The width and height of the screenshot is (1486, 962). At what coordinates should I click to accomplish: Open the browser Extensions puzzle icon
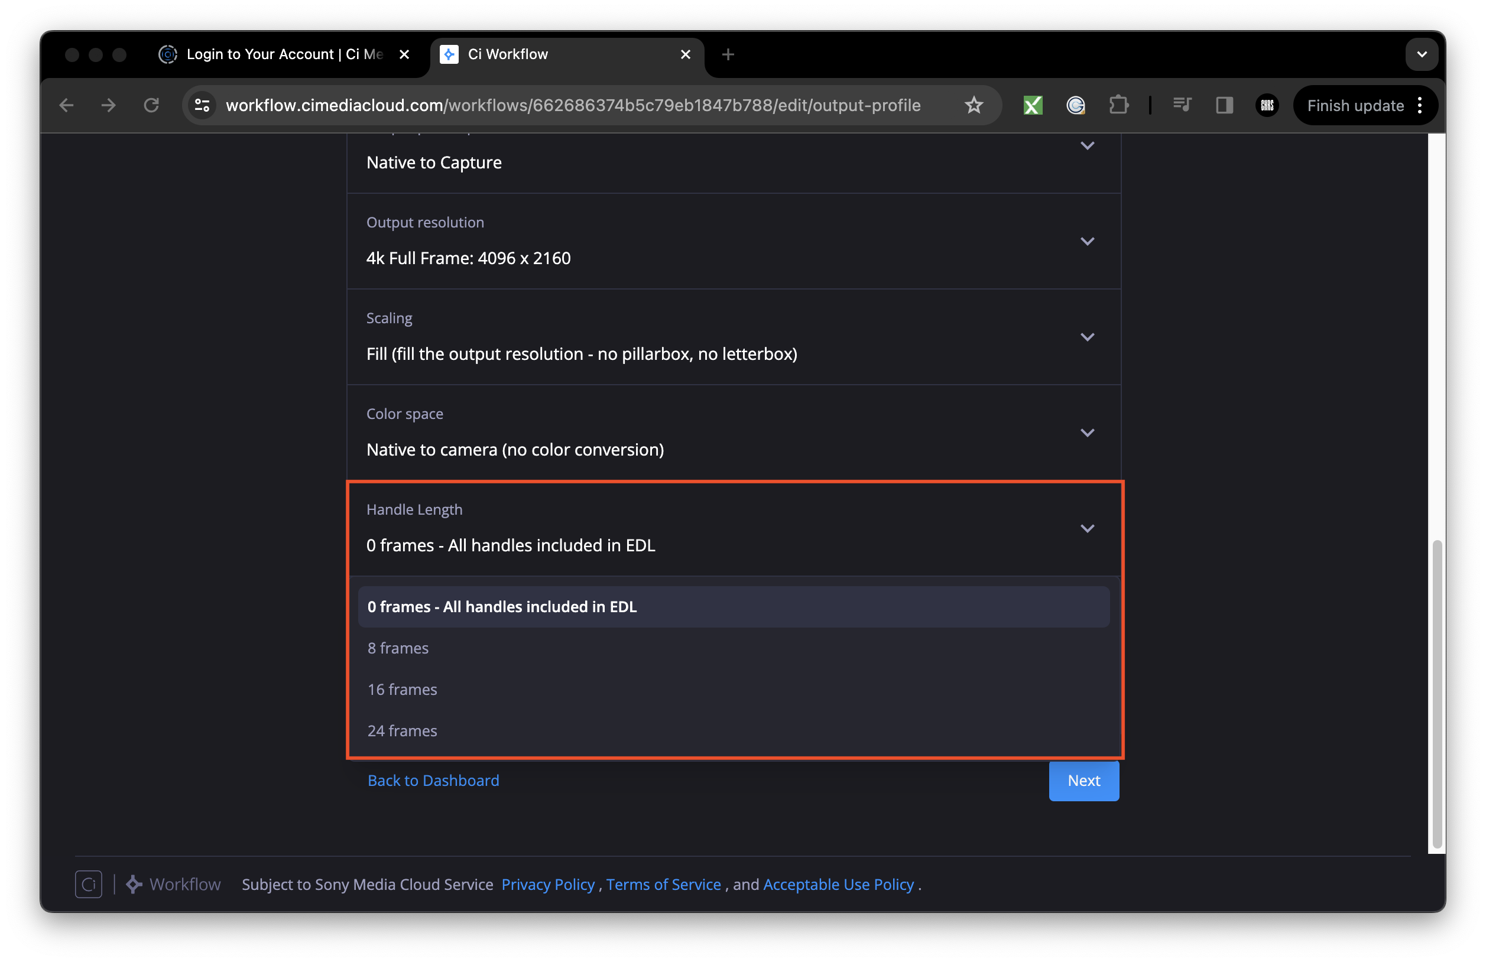[1119, 105]
